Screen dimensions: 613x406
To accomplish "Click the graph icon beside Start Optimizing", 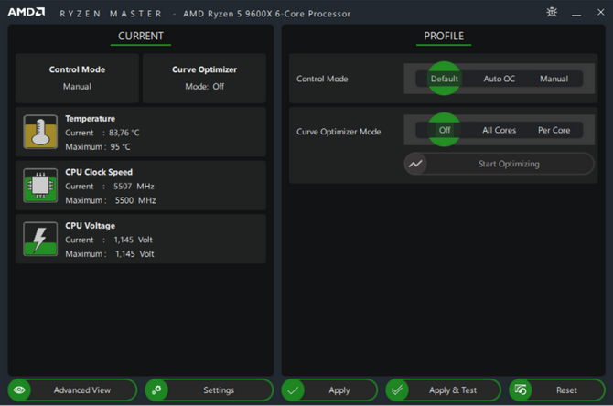I will point(415,164).
